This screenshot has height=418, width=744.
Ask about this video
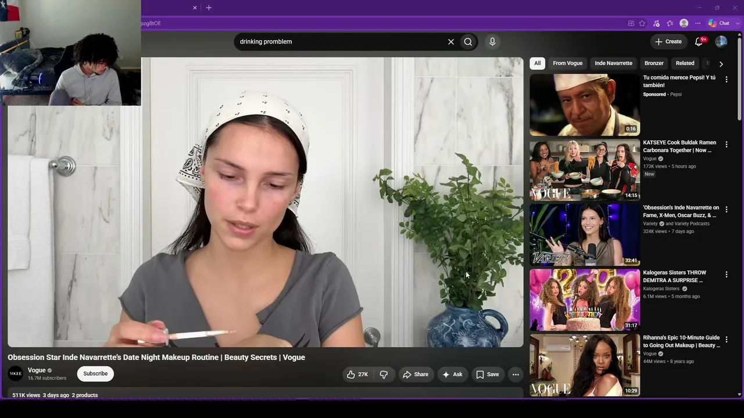[452, 374]
